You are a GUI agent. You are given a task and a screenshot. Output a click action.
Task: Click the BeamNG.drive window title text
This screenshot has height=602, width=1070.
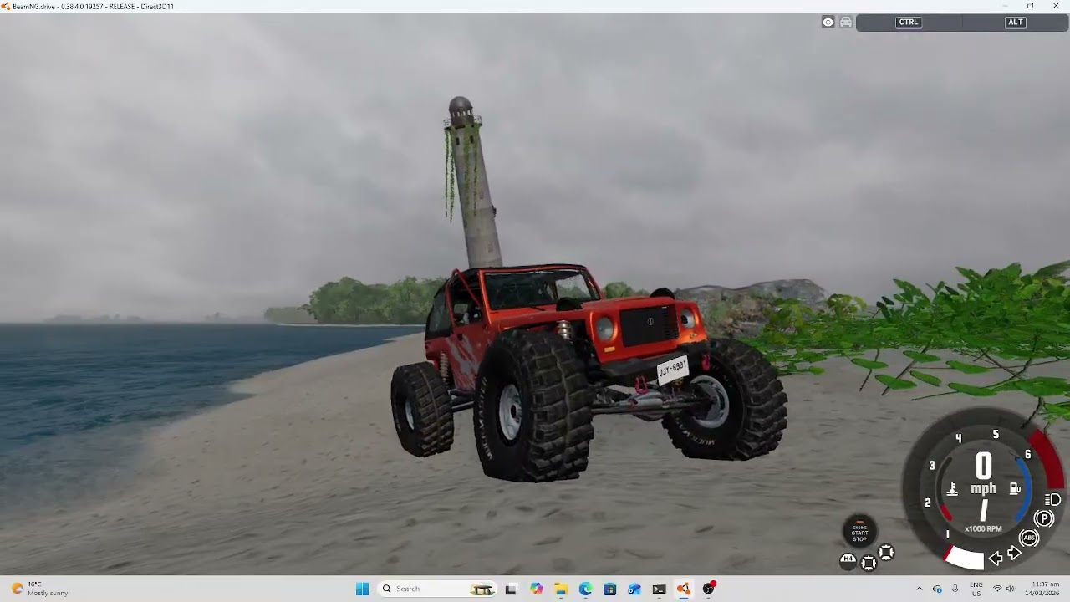click(93, 6)
